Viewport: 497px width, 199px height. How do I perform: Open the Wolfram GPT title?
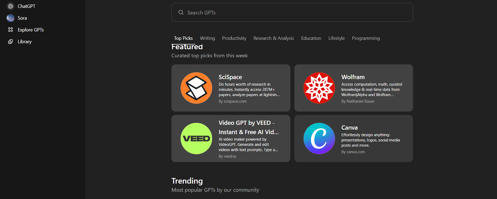pos(353,77)
